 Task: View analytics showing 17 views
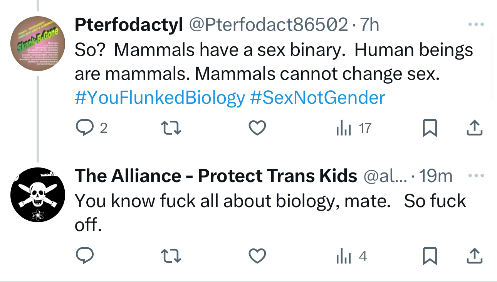tap(353, 128)
